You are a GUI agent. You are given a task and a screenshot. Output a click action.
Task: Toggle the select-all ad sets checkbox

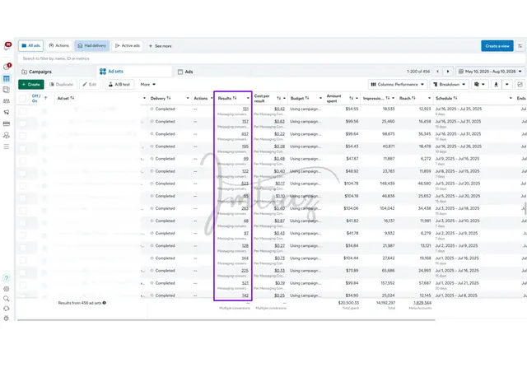(22, 99)
